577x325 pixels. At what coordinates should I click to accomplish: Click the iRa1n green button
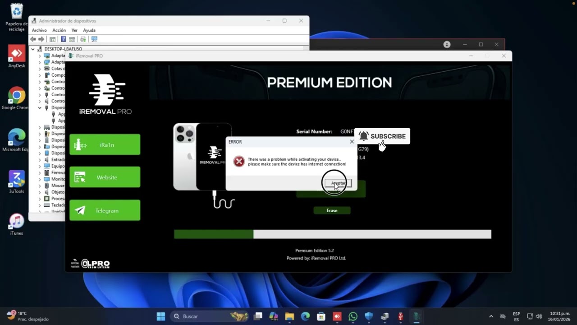(105, 145)
